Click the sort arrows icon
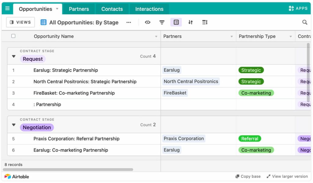Image resolution: width=313 pixels, height=183 pixels. pyautogui.click(x=190, y=22)
